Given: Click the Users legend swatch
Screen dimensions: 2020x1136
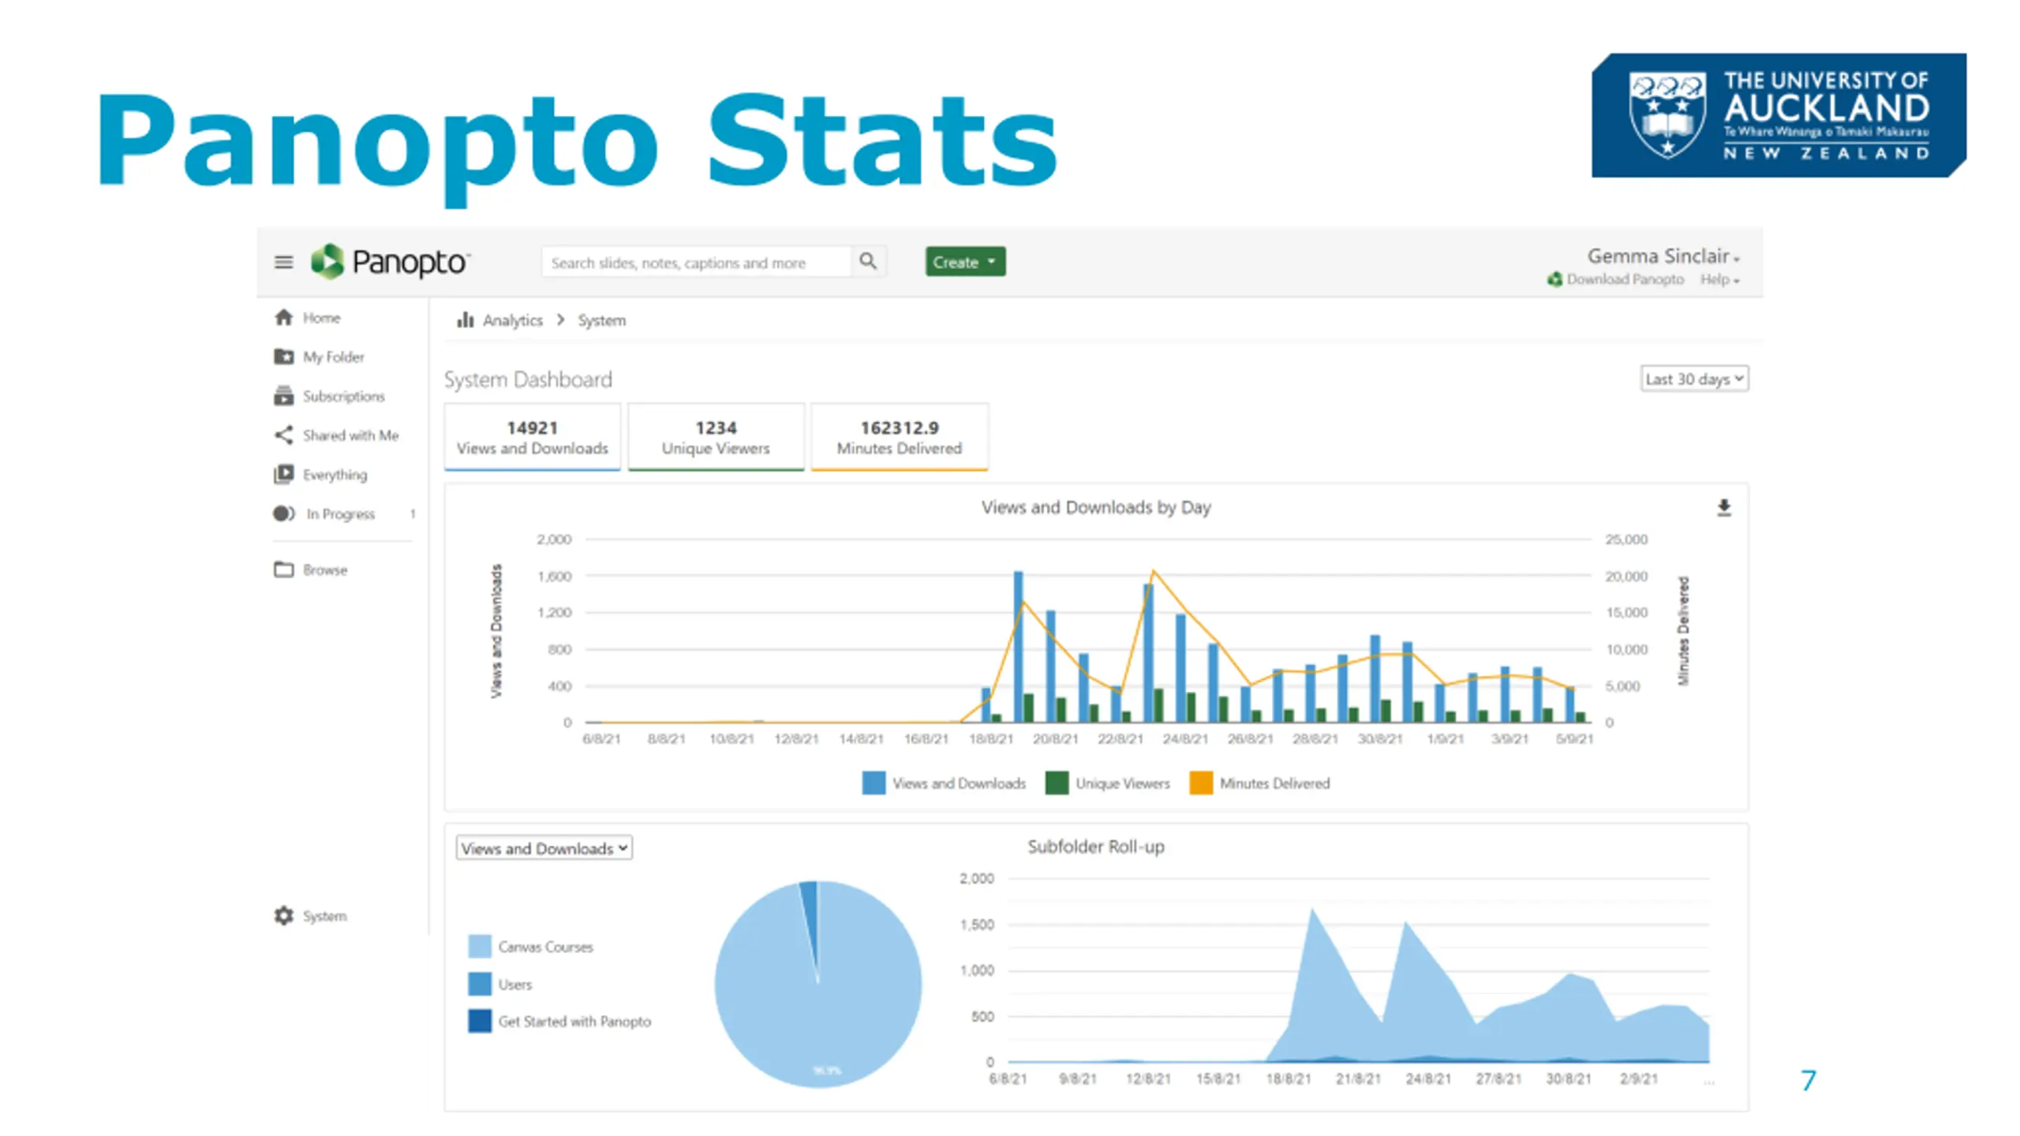Looking at the screenshot, I should pyautogui.click(x=479, y=984).
